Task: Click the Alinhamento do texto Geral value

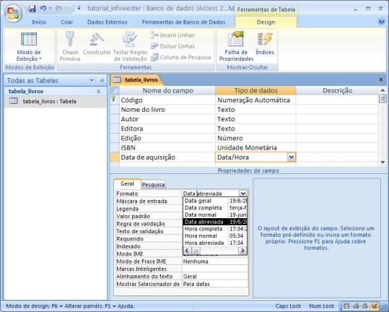Action: pyautogui.click(x=215, y=277)
